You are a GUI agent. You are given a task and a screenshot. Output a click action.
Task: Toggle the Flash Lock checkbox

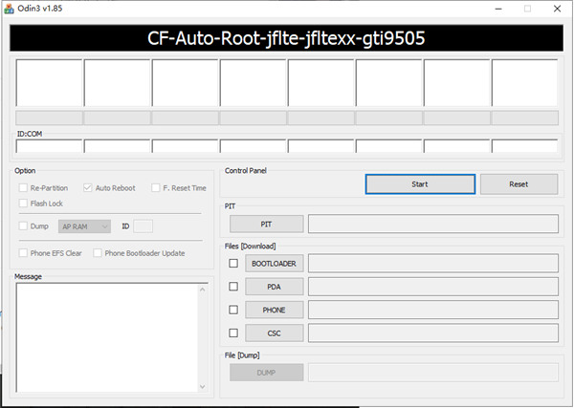click(x=23, y=204)
